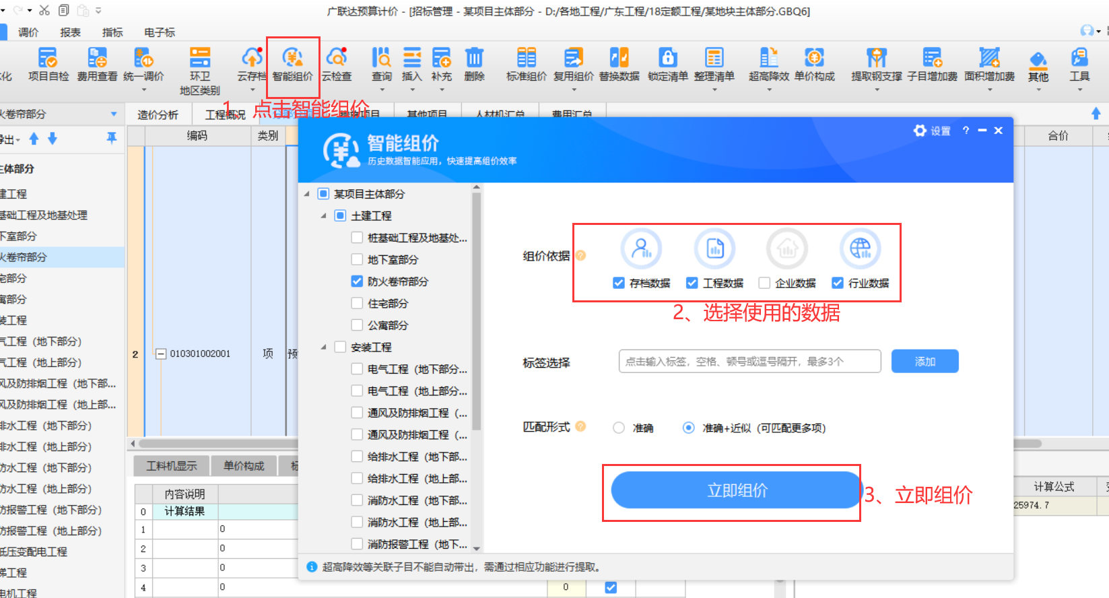Open the 查询 tool
The width and height of the screenshot is (1109, 598).
point(382,65)
